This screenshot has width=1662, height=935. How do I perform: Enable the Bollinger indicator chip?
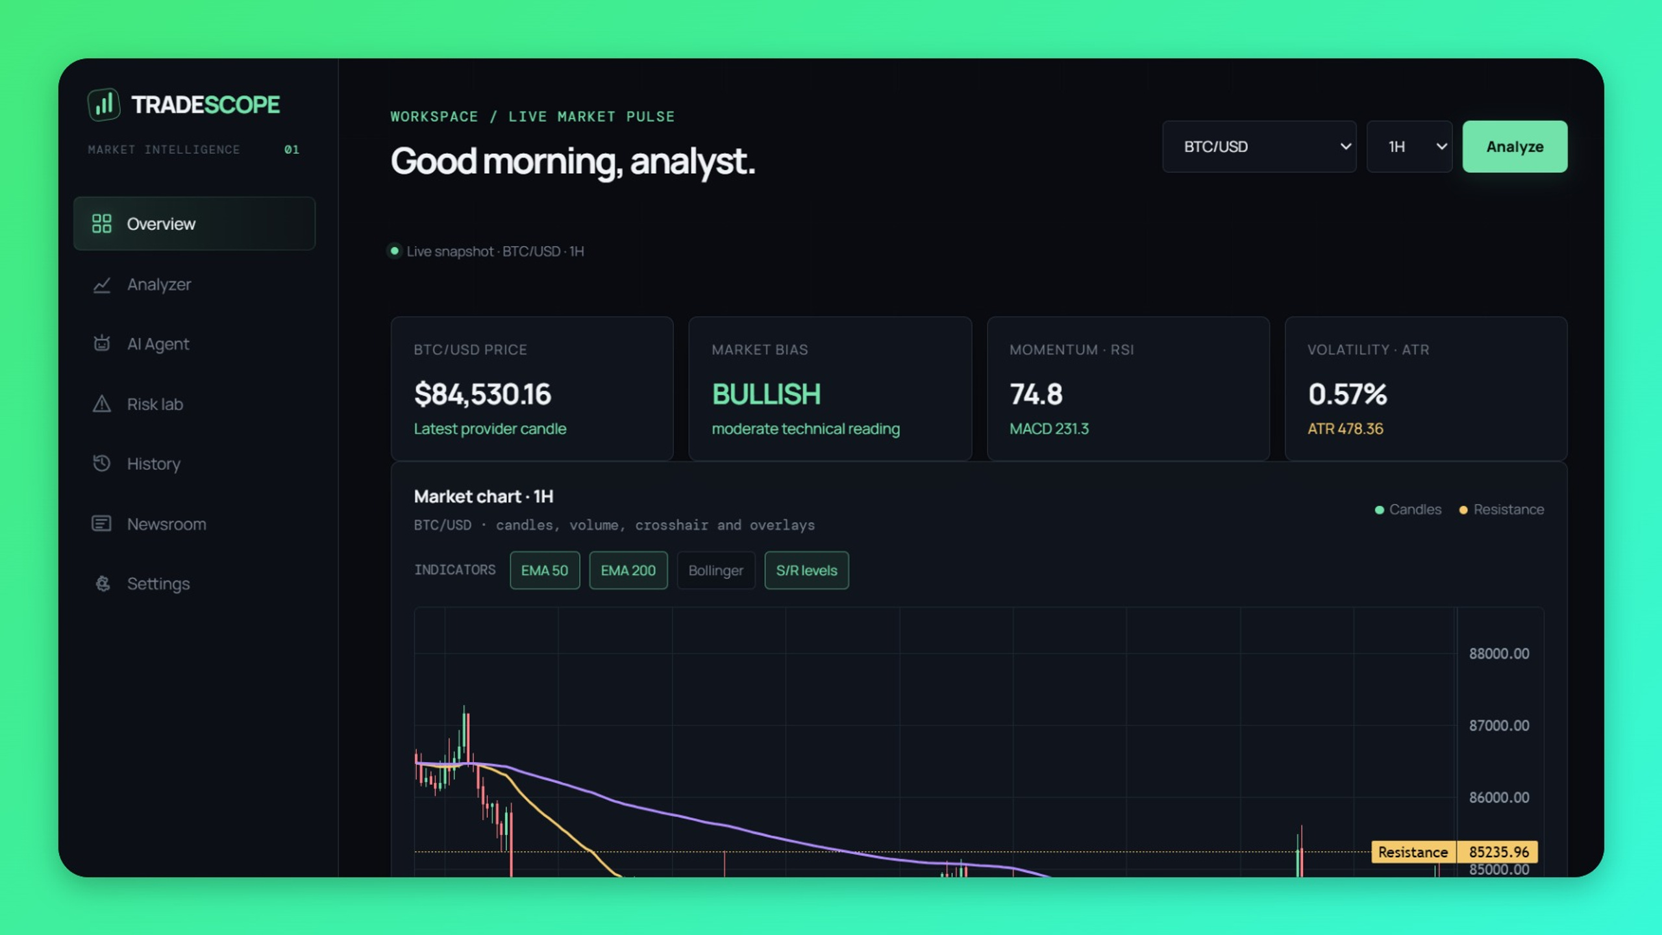(716, 570)
